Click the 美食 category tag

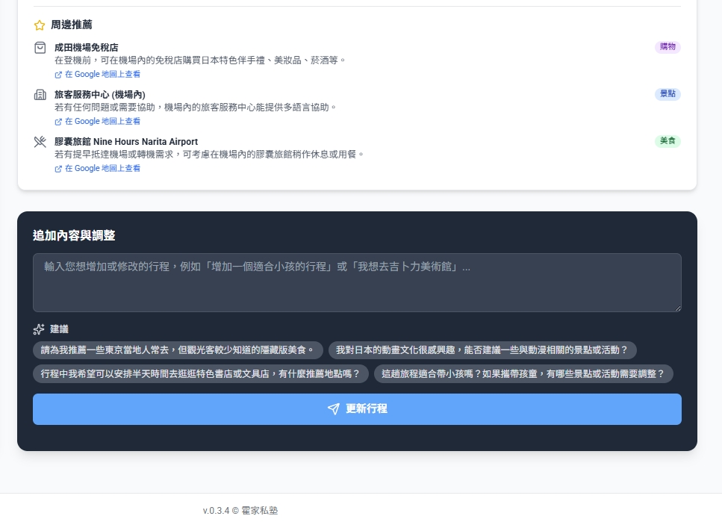click(x=667, y=141)
